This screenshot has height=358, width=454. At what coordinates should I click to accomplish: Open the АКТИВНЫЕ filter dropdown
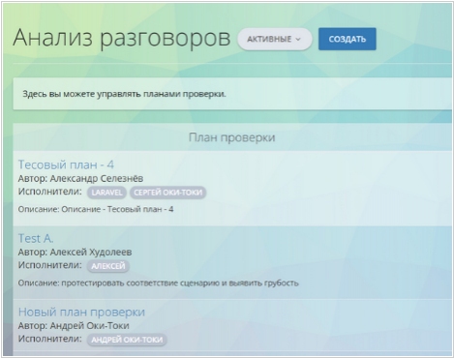point(274,40)
